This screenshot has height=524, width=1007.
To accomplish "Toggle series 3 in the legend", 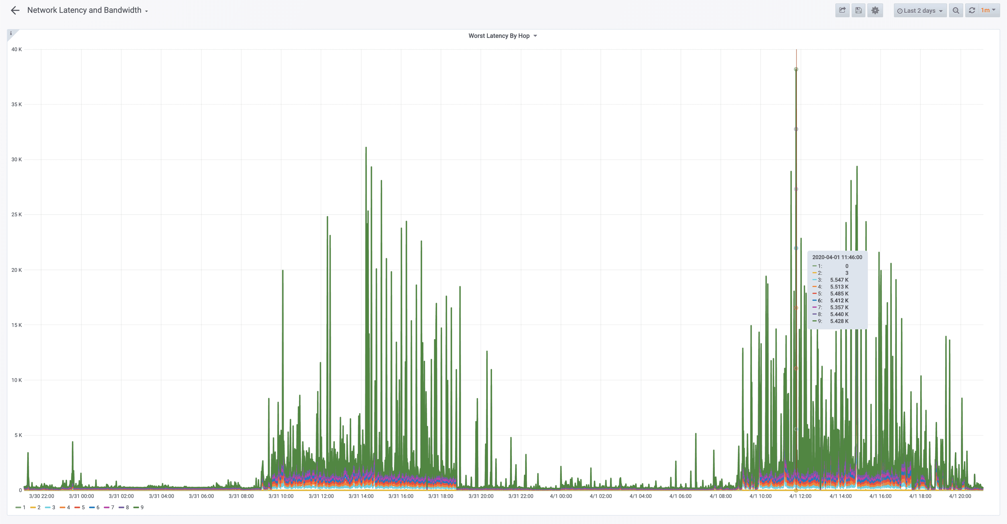I will (53, 507).
